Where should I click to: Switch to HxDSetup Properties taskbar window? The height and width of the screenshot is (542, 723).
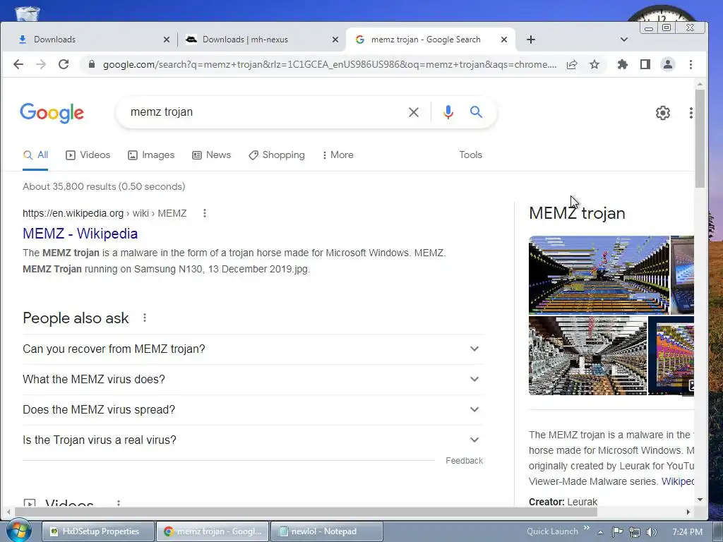[x=99, y=531]
